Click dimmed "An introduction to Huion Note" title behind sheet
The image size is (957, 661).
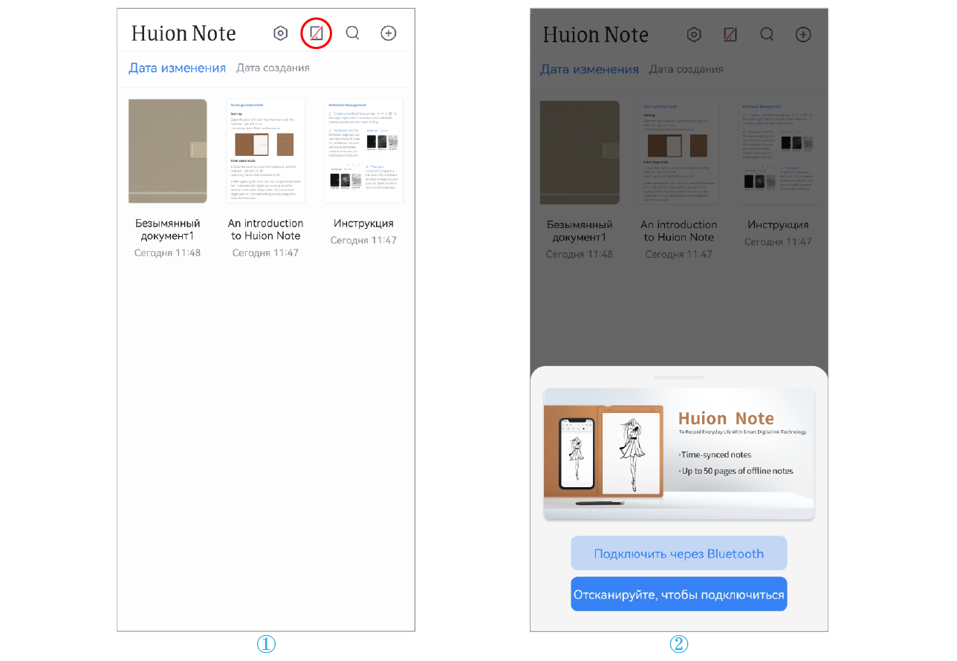tap(679, 231)
